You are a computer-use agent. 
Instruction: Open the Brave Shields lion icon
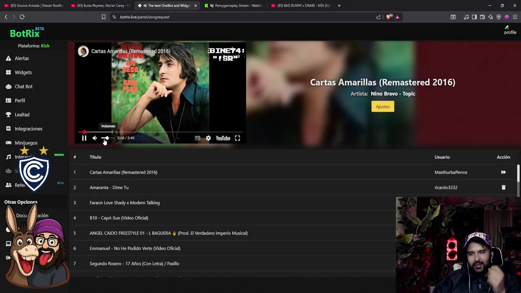click(x=388, y=17)
